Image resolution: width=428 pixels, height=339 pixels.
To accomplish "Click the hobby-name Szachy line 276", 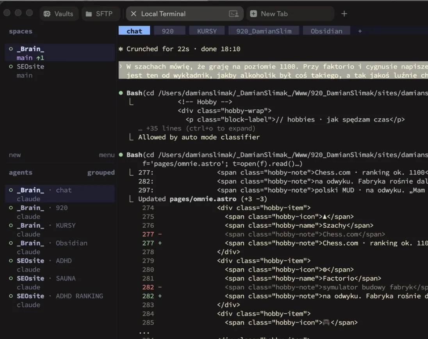I will [258, 225].
